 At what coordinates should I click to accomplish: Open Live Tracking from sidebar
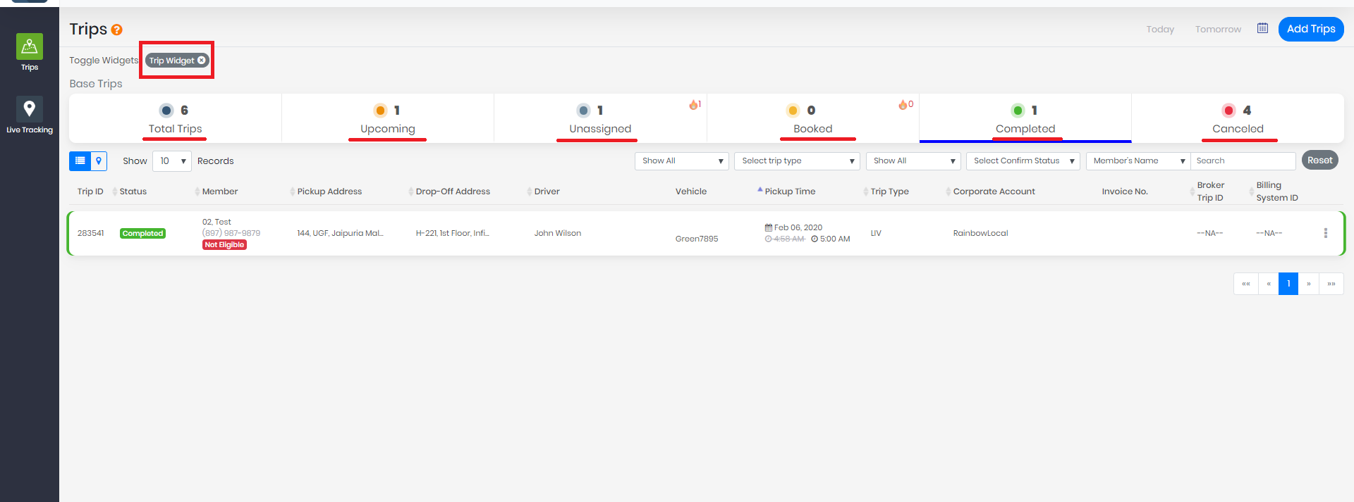click(30, 115)
